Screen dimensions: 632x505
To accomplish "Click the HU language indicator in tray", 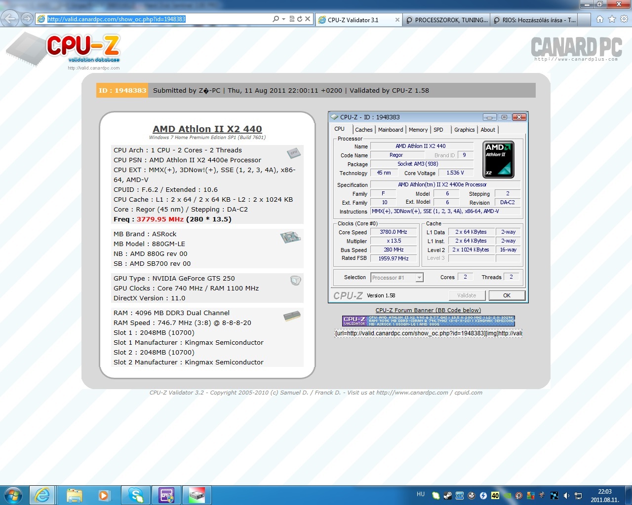I will (421, 494).
